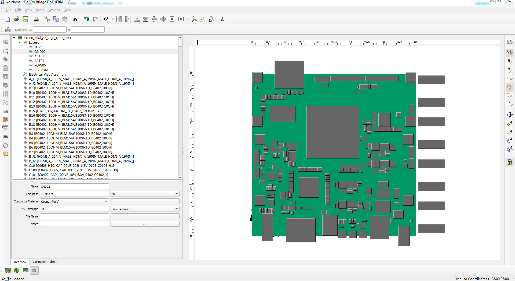Open the thickness unit Oz dropdown
Image resolution: width=515 pixels, height=281 pixels.
click(145, 194)
